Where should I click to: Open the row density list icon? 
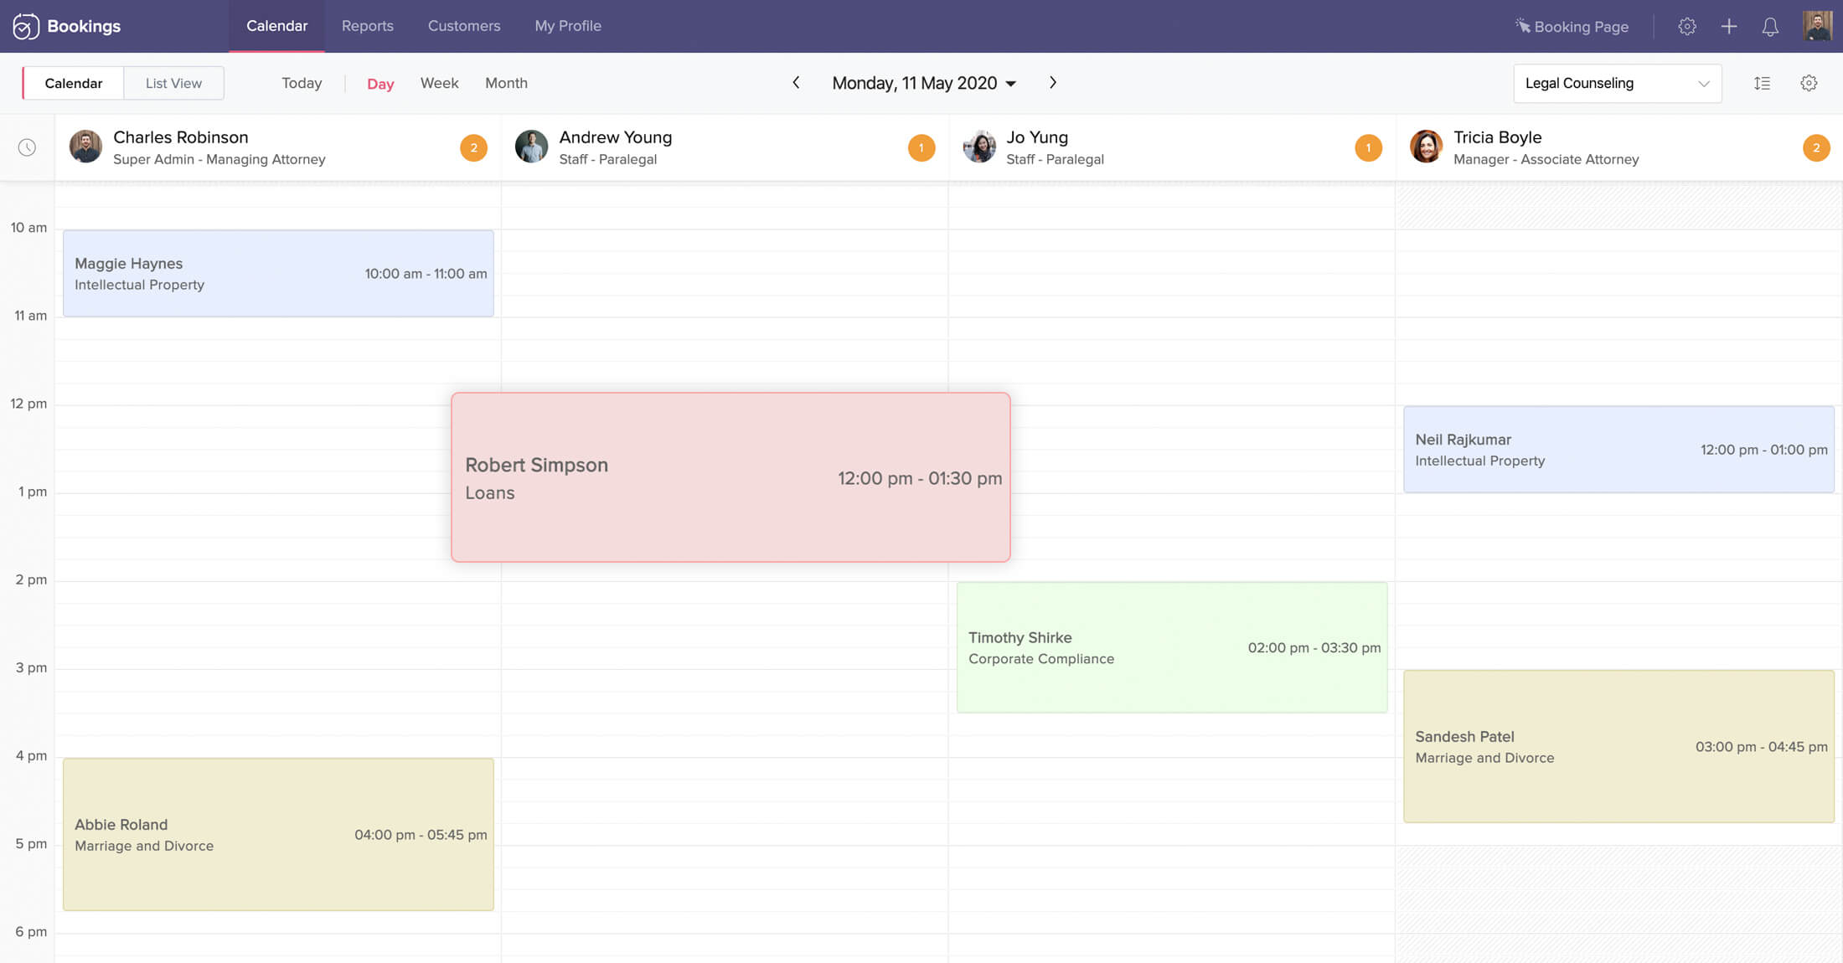click(x=1762, y=83)
